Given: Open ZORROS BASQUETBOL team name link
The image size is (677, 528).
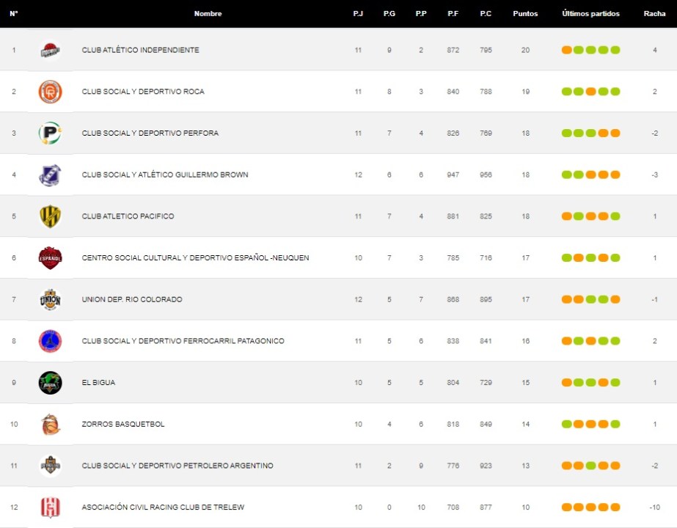Looking at the screenshot, I should point(123,425).
